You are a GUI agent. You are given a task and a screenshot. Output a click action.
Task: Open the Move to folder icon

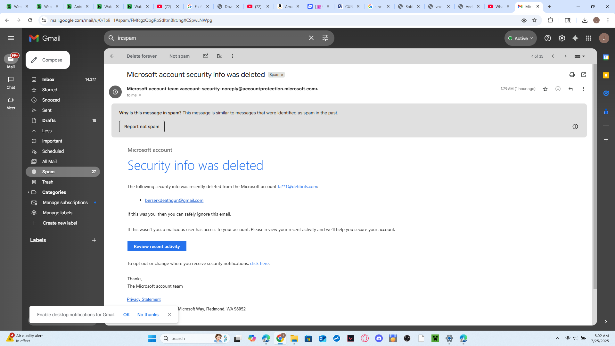coord(220,56)
